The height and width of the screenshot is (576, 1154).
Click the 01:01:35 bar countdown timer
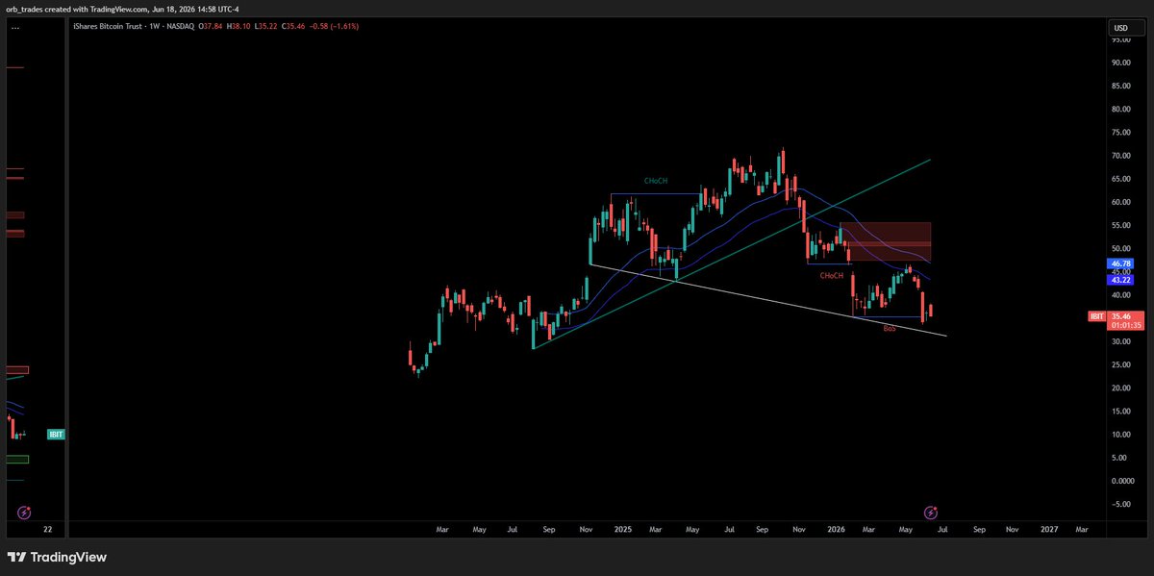pos(1126,325)
